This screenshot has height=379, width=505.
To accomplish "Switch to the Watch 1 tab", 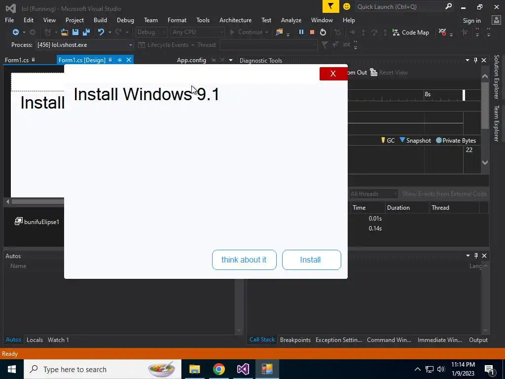I will coord(58,340).
